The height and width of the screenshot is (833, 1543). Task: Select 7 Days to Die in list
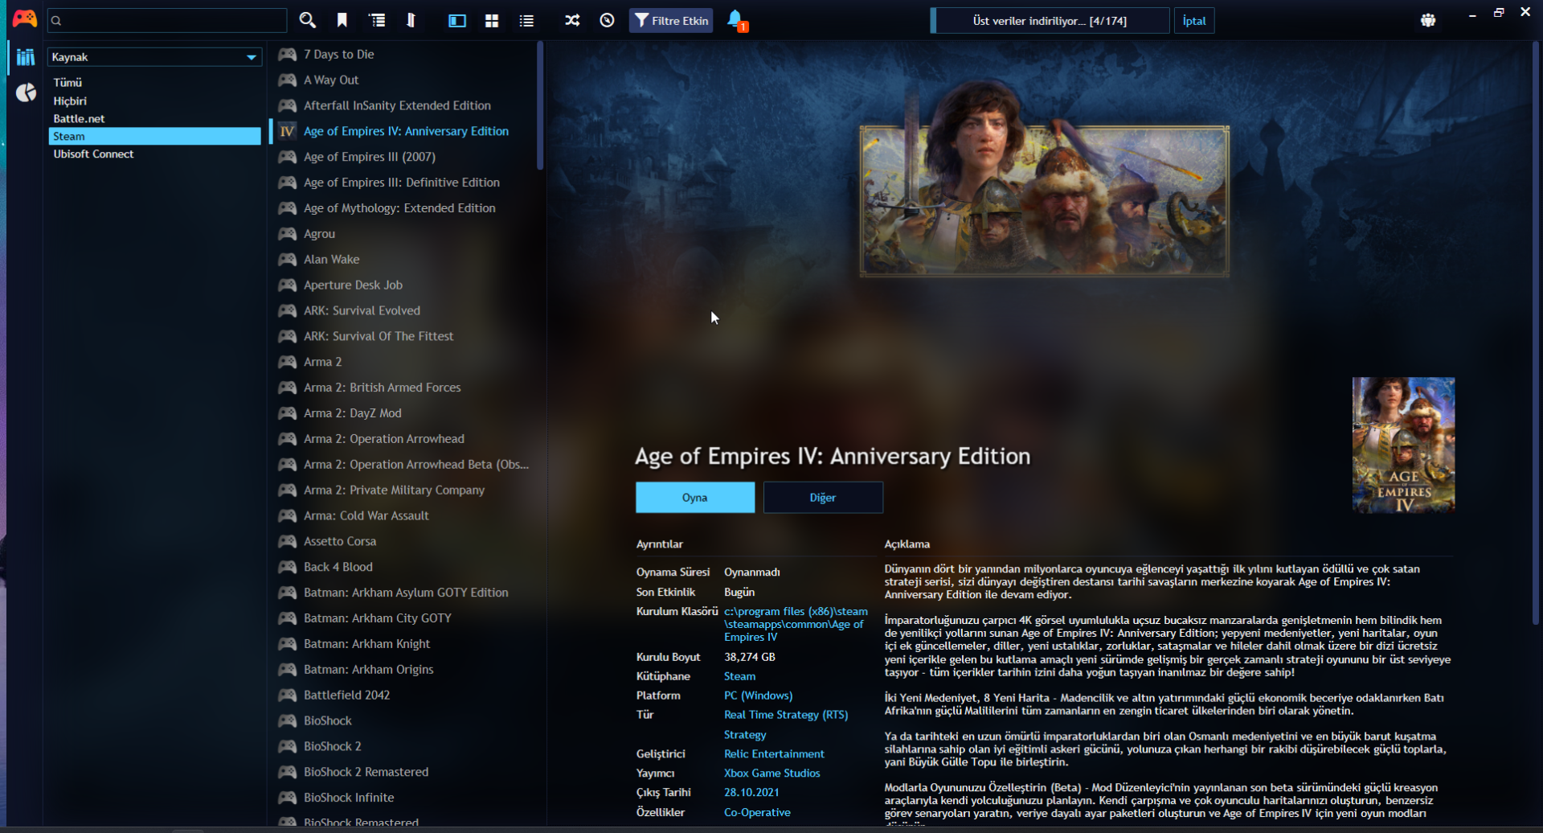406,55
